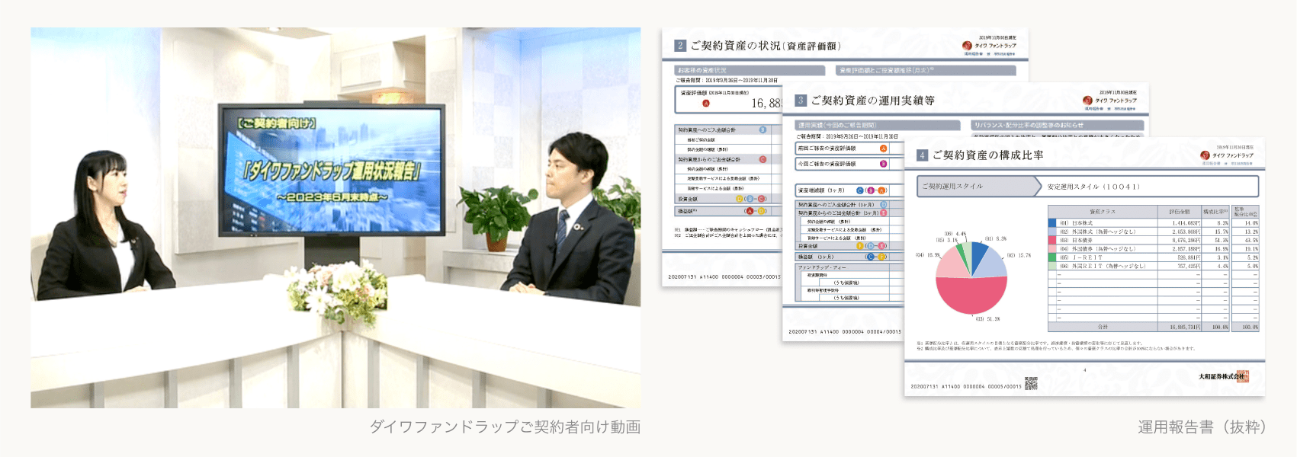Screen dimensions: 1297x457
Task: Click the 資産クラス column header
Action: tap(1102, 212)
